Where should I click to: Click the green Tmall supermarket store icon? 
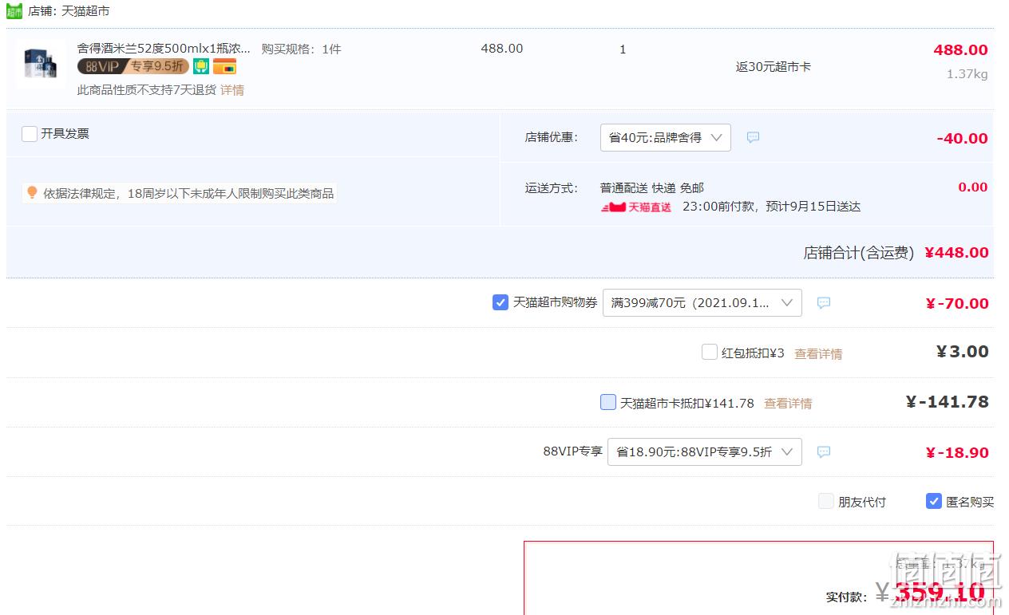14,11
